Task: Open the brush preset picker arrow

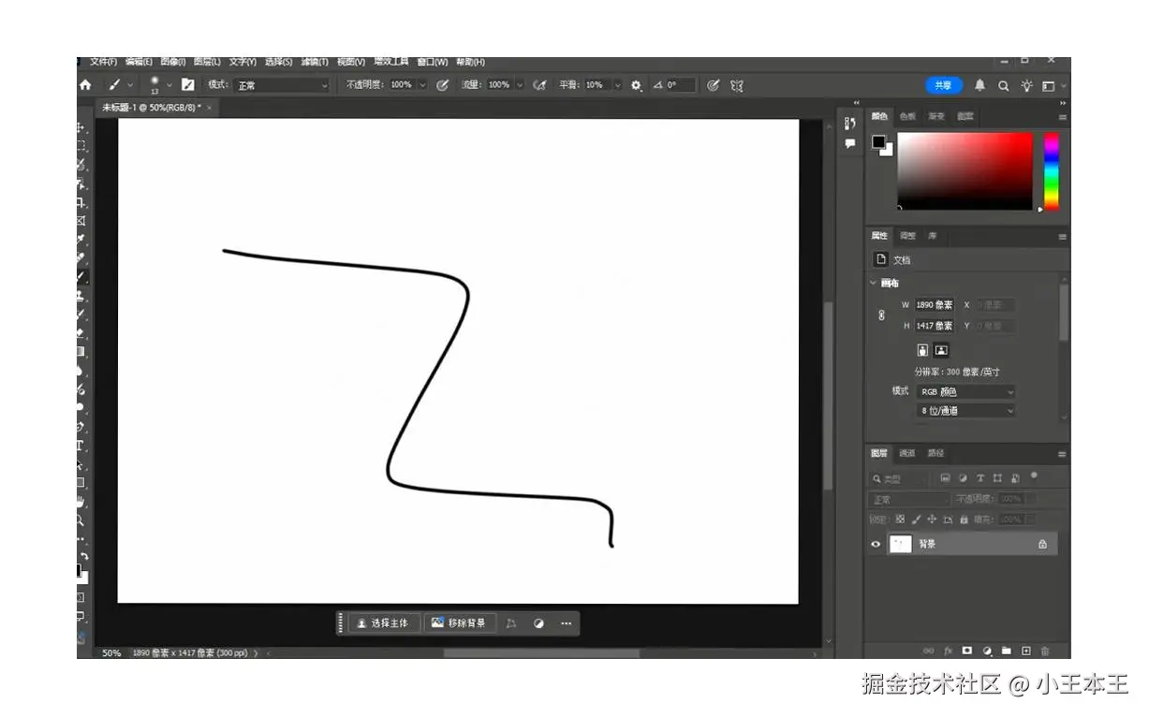Action: click(x=169, y=84)
